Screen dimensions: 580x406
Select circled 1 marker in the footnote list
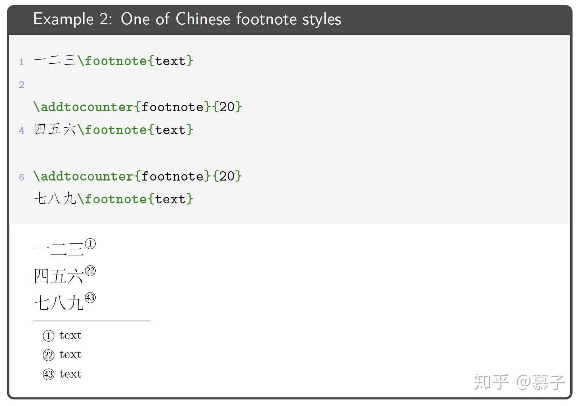(x=48, y=336)
